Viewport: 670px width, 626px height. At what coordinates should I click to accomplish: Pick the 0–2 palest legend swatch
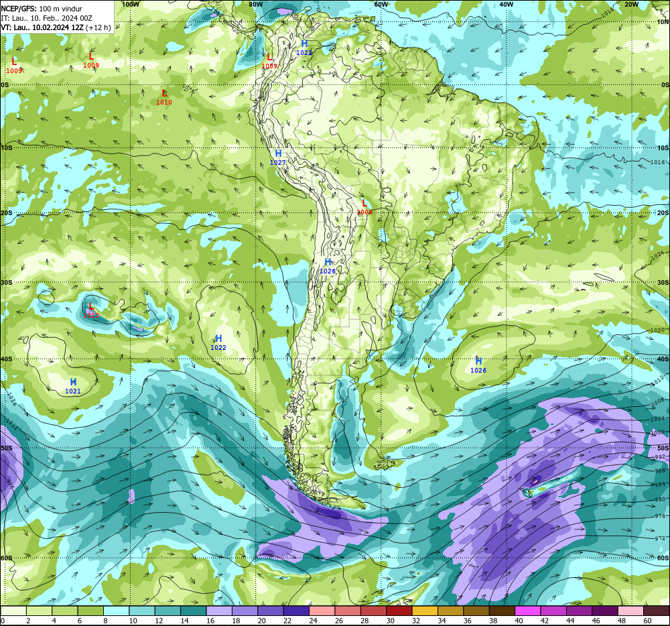(x=13, y=611)
